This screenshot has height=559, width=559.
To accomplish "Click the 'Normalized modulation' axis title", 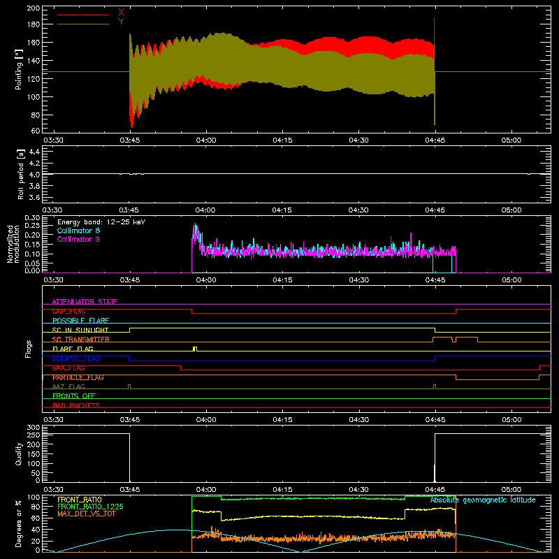I will (x=13, y=244).
